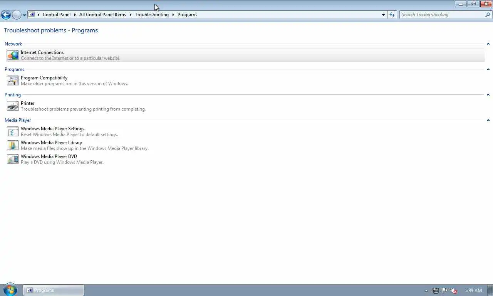Screen dimensions: 493x296
Task: Click the Media Player section header
Action: tap(18, 120)
